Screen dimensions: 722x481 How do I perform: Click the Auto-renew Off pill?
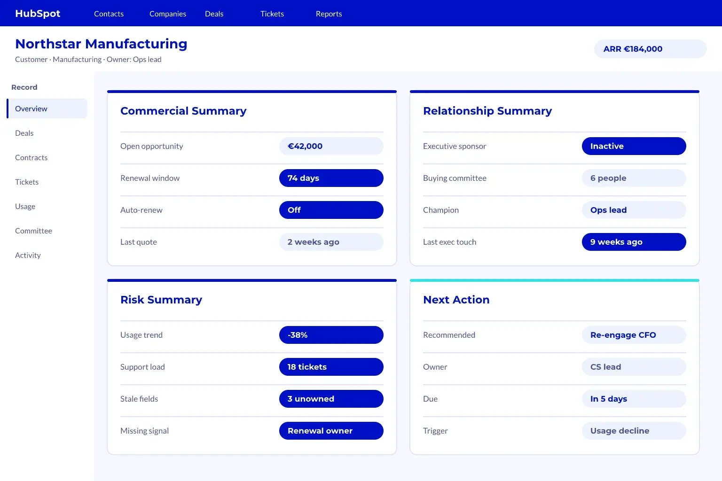331,210
